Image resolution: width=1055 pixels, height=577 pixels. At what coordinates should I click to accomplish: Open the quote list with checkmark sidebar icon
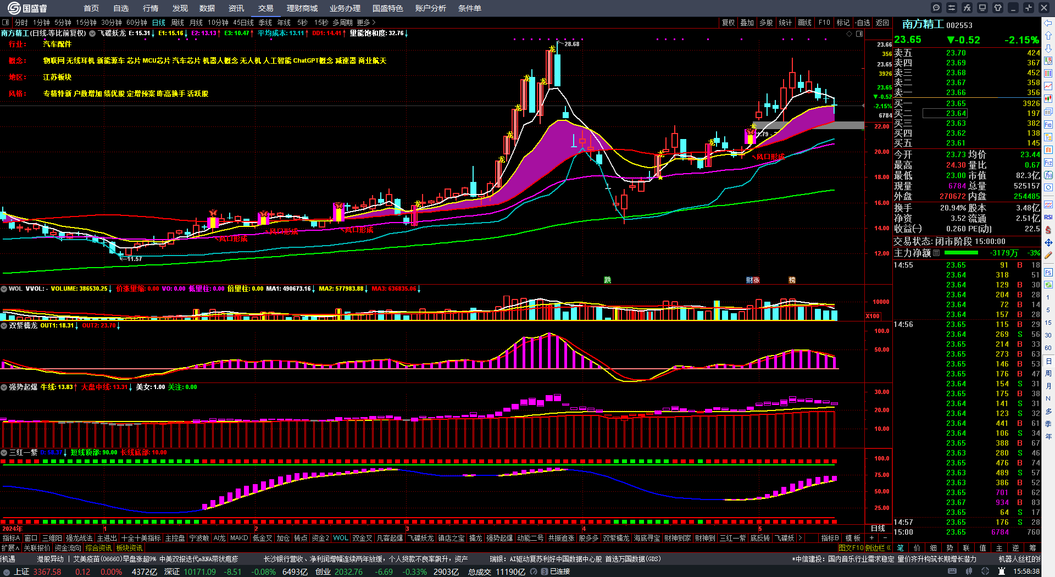point(1048,61)
